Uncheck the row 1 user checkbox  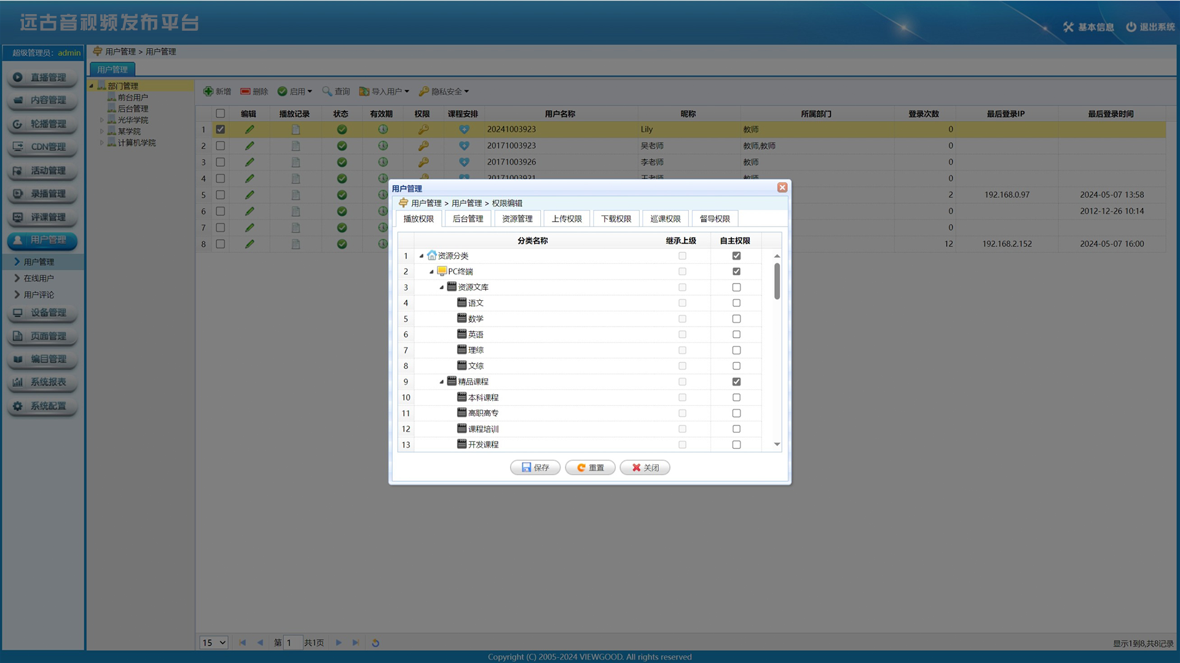pos(220,130)
